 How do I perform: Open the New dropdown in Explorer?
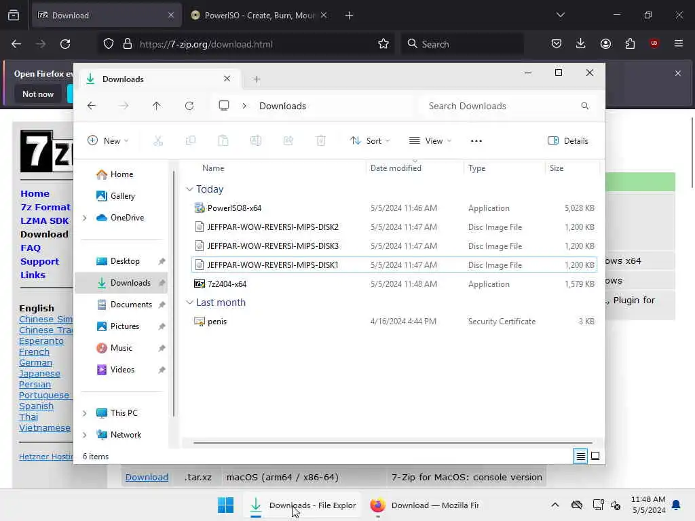[x=108, y=141]
